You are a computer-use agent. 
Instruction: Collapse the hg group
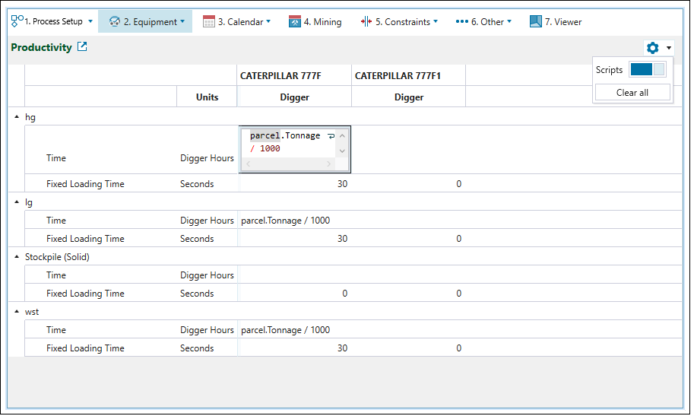pyautogui.click(x=17, y=117)
